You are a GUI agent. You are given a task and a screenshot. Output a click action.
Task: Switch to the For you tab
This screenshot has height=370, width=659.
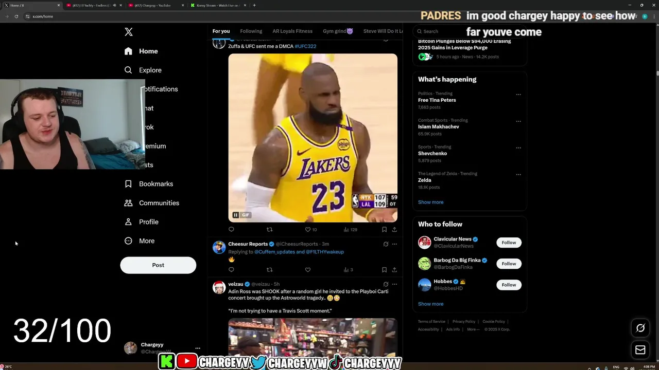pyautogui.click(x=221, y=31)
